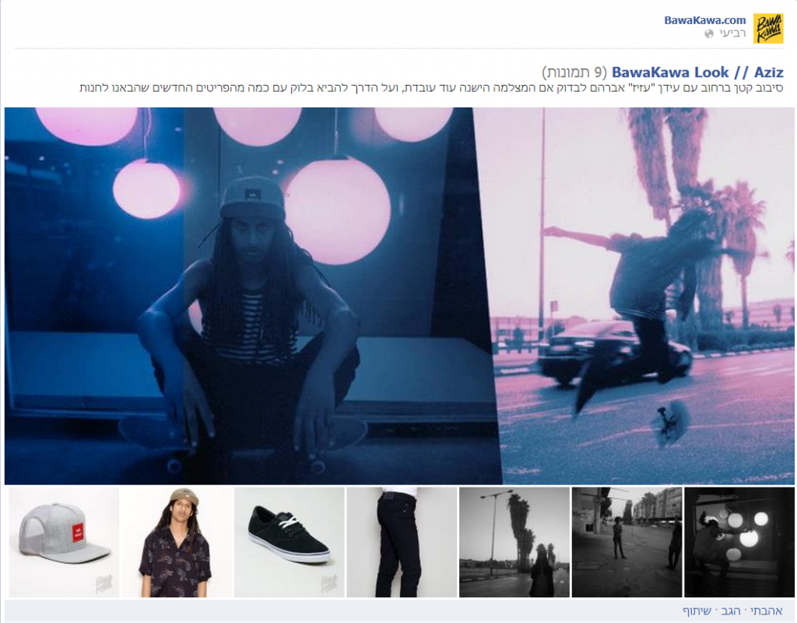Open the BawaKawa.com page link

[x=704, y=20]
